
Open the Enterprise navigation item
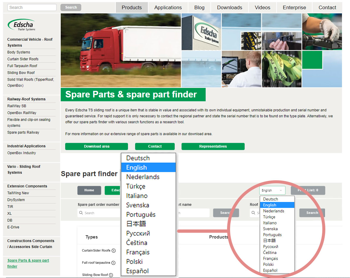[x=294, y=8]
